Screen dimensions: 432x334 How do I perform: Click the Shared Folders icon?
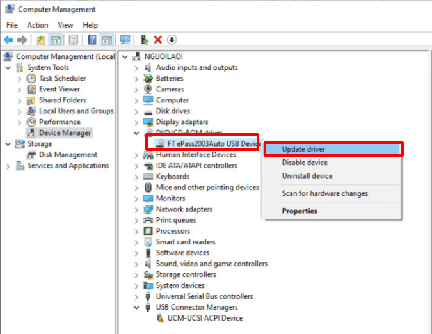(31, 100)
